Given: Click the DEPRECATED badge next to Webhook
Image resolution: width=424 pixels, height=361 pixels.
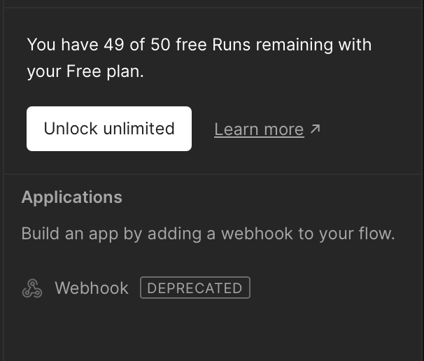Looking at the screenshot, I should pos(195,288).
